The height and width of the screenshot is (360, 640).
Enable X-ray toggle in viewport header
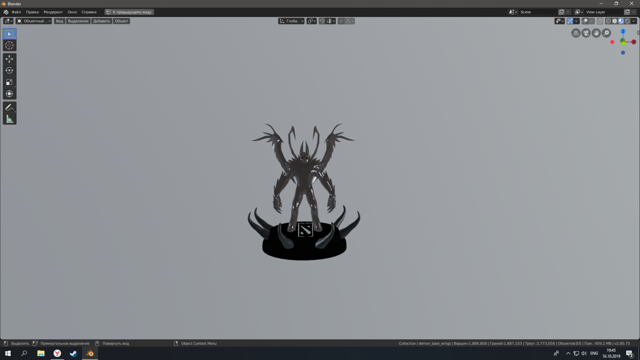pos(599,21)
